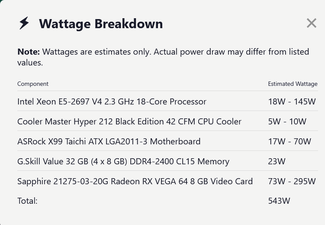Click the wattages are estimates disclaimer text
Viewport: 325px width, 225px height.
coord(163,57)
